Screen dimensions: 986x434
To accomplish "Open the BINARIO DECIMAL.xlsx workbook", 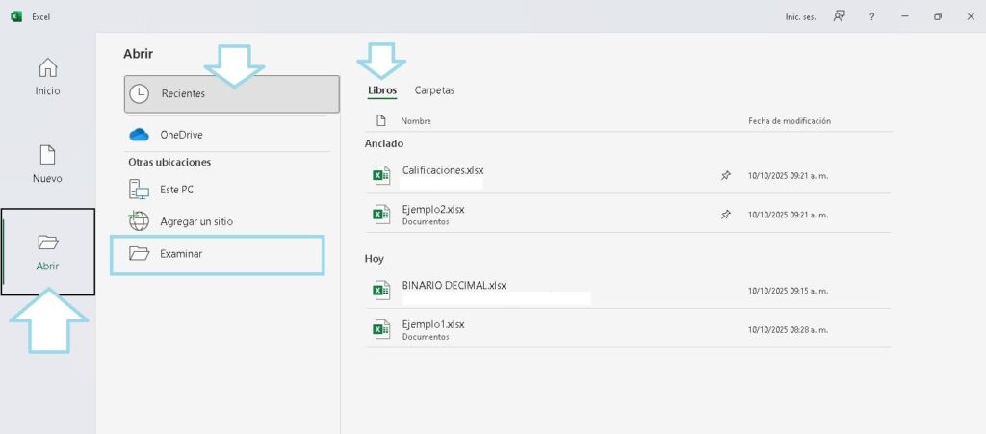I will 454,286.
